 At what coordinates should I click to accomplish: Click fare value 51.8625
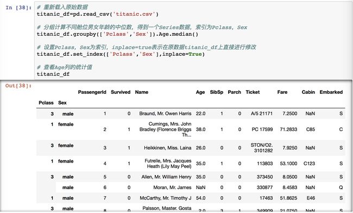(x=288, y=198)
